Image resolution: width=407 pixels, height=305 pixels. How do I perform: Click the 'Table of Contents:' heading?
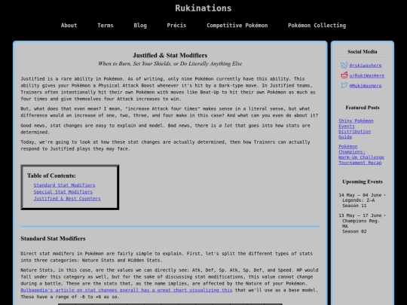(x=51, y=175)
